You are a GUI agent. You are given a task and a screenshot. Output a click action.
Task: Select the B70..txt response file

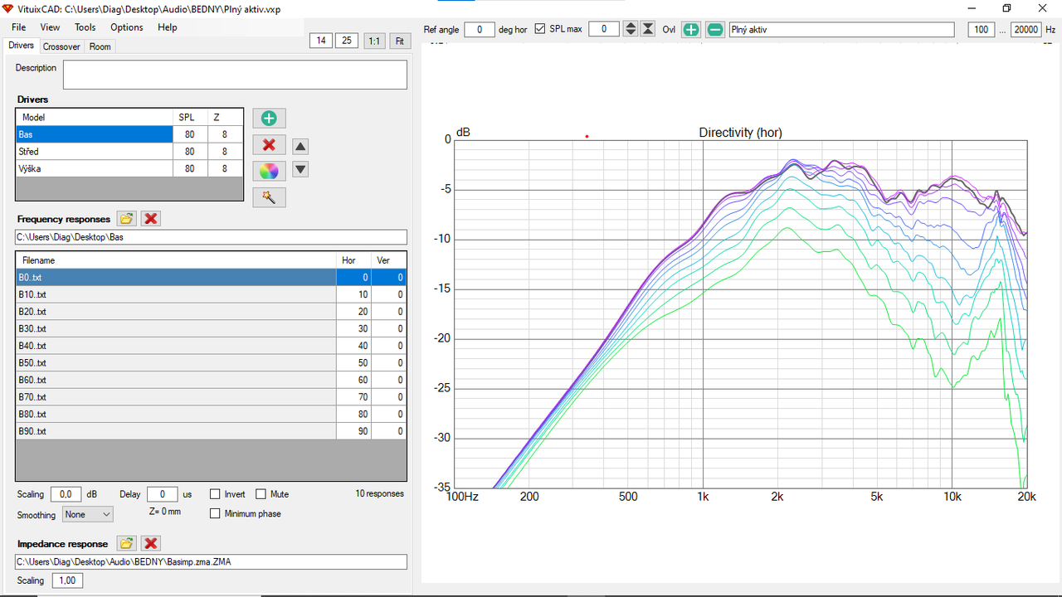(211, 397)
